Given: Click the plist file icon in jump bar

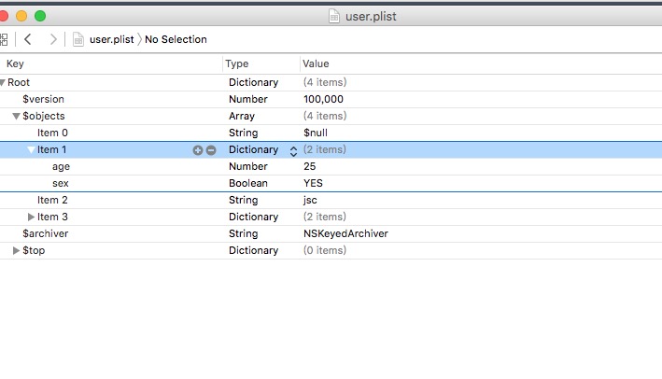Looking at the screenshot, I should tap(79, 39).
